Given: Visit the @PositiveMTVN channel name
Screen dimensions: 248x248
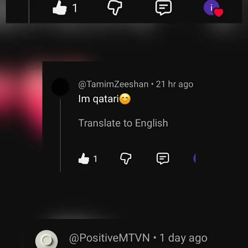Looking at the screenshot, I should 109,238.
